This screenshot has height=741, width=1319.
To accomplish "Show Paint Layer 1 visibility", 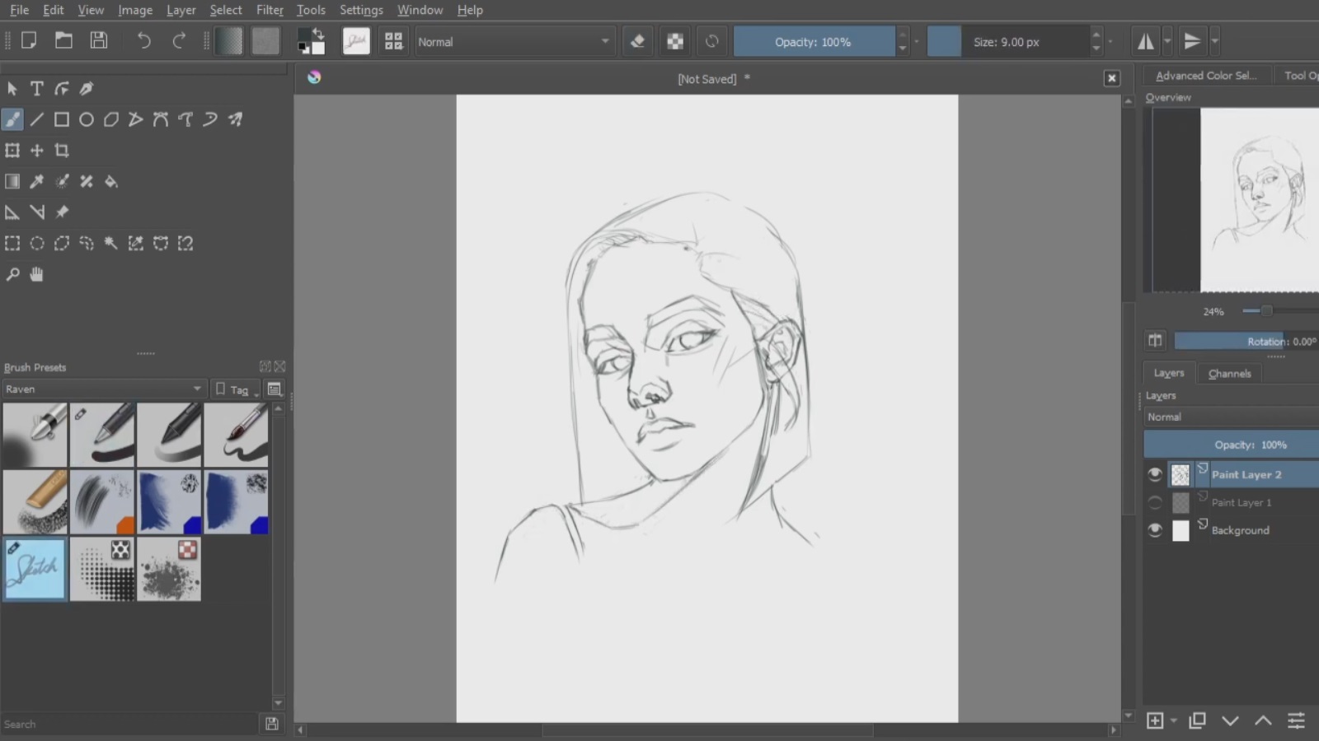I will tap(1155, 502).
